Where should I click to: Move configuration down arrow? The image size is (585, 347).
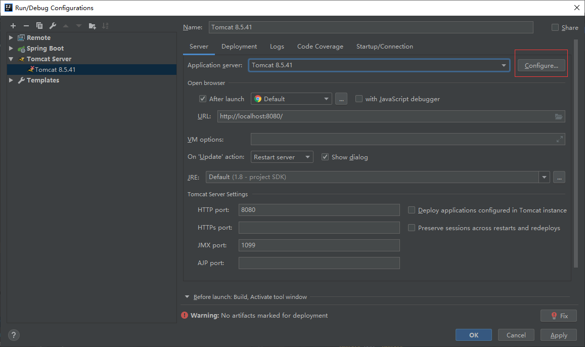point(79,26)
